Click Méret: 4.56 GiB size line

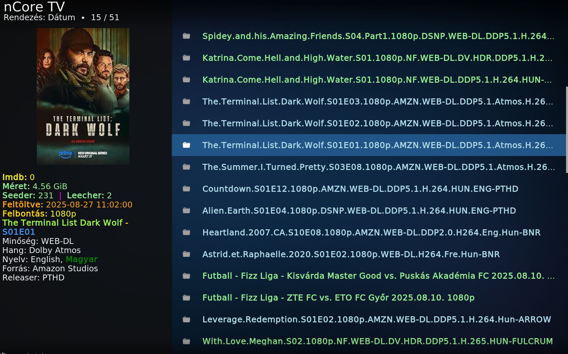(35, 186)
